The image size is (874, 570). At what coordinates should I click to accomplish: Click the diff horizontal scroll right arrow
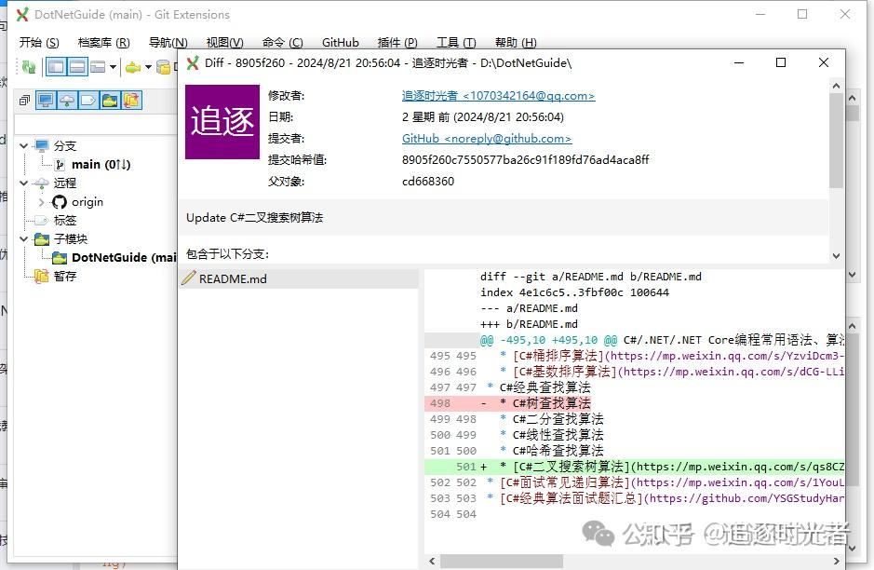[x=836, y=561]
